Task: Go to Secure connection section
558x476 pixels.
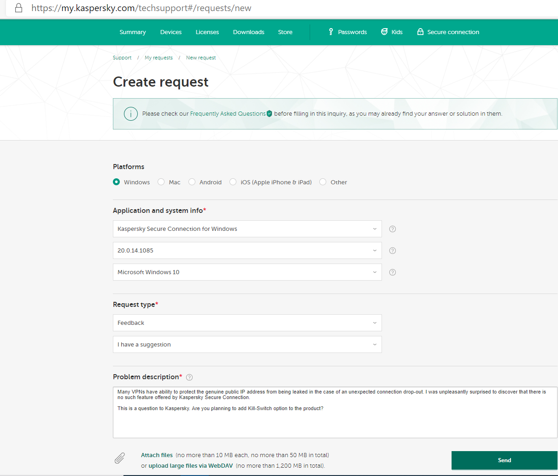Action: [x=453, y=32]
